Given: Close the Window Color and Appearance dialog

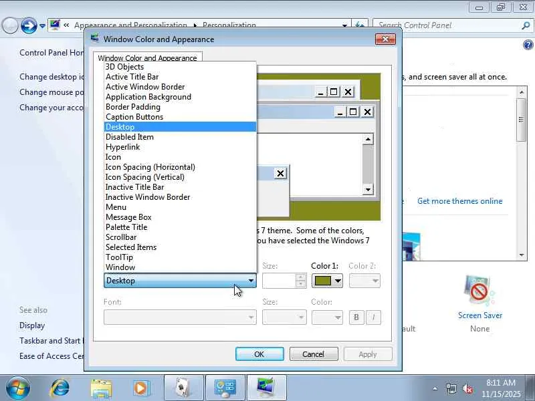Looking at the screenshot, I should (x=385, y=39).
